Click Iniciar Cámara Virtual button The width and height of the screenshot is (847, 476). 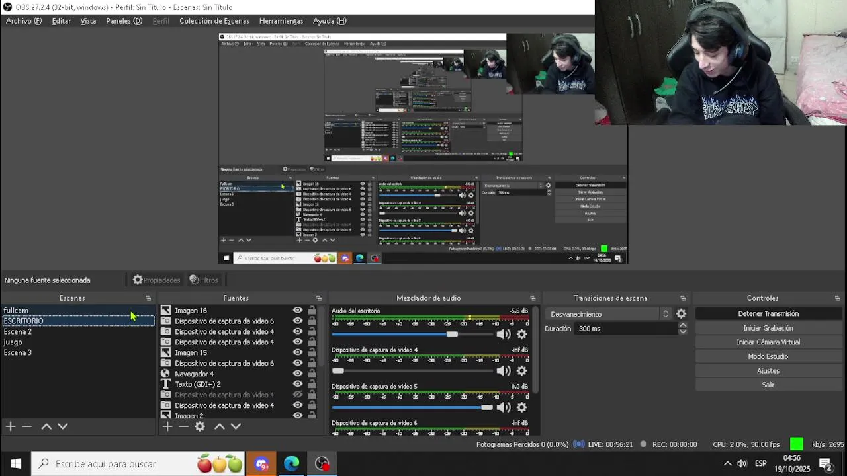tap(768, 342)
